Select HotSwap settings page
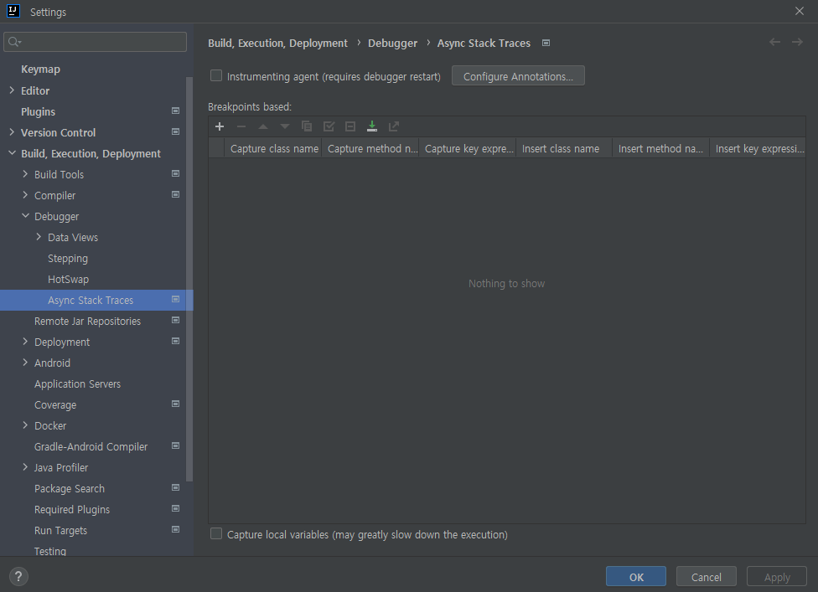This screenshot has height=592, width=818. pos(69,280)
